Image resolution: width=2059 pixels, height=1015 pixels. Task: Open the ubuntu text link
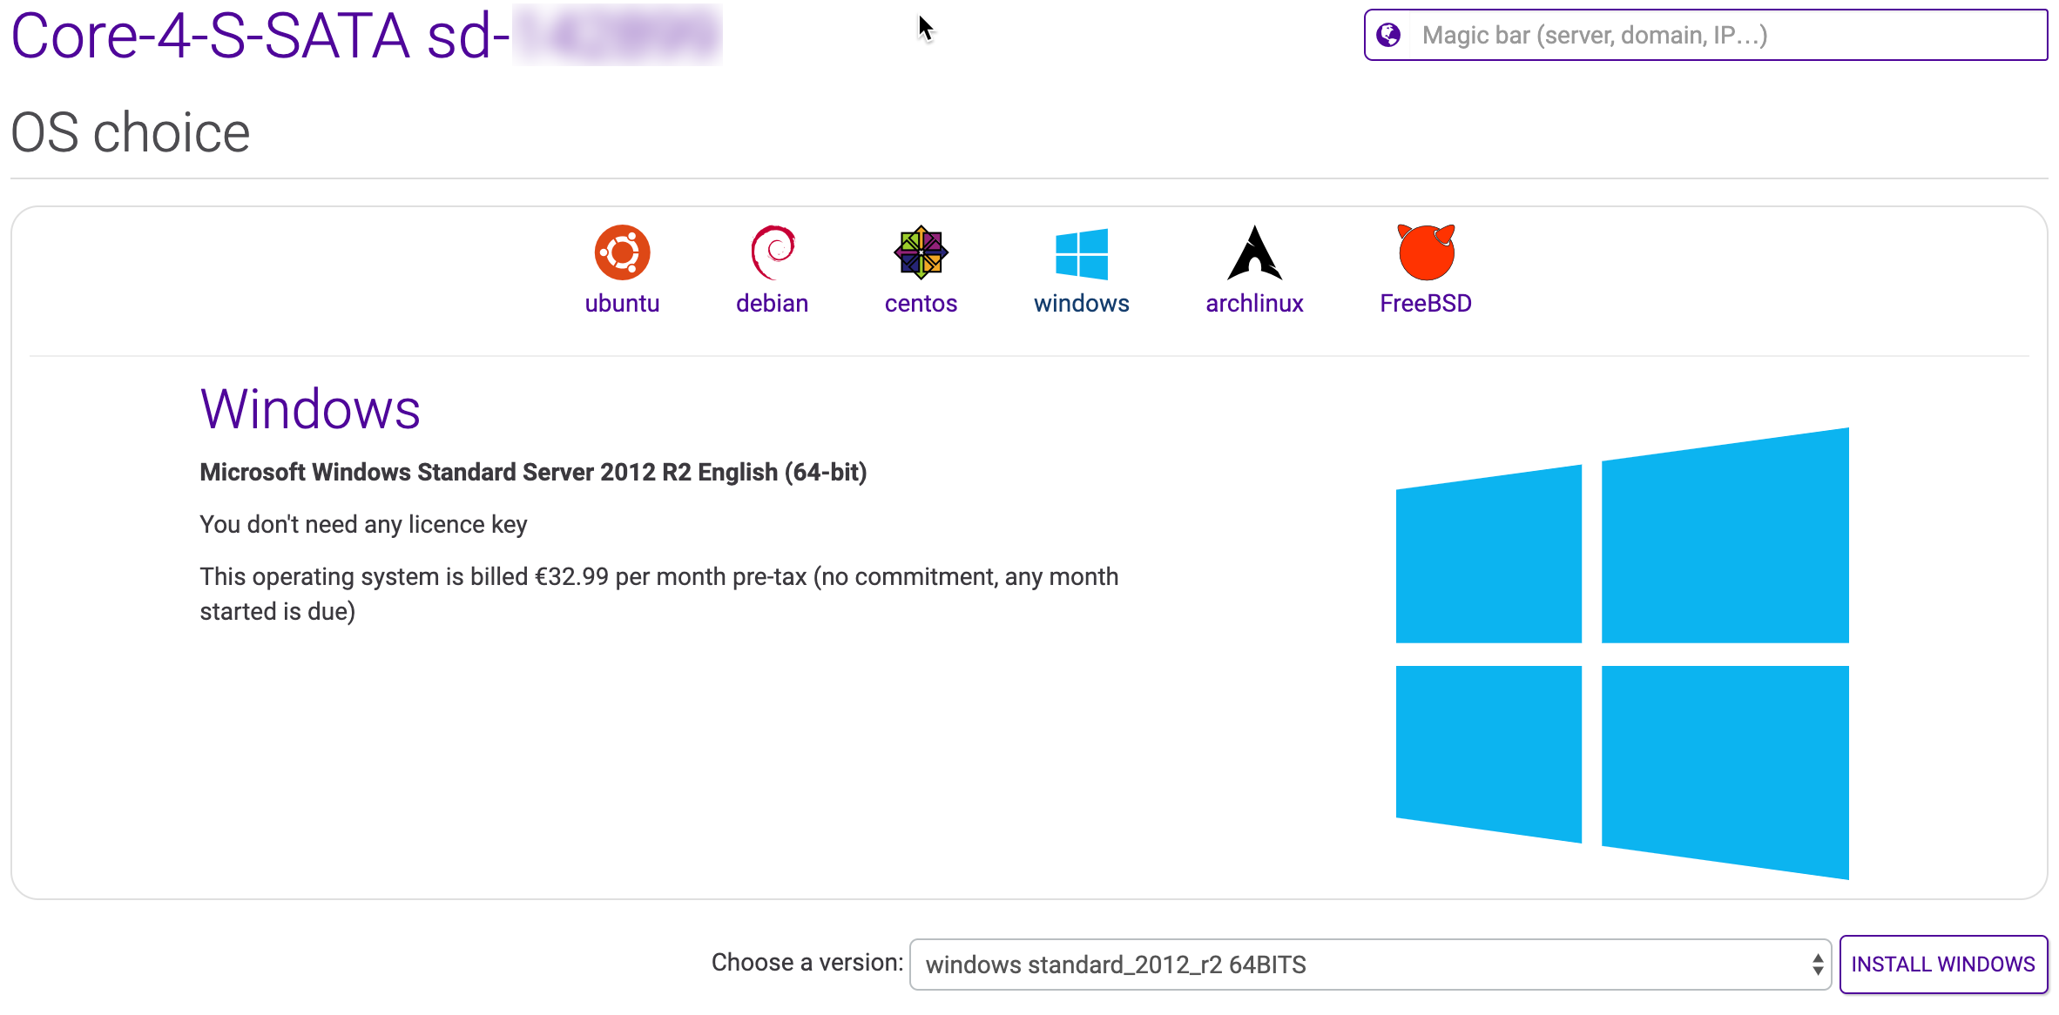coord(622,303)
